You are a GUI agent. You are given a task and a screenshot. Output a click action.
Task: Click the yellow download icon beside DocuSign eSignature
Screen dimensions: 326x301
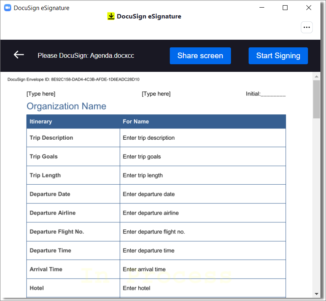pos(111,16)
